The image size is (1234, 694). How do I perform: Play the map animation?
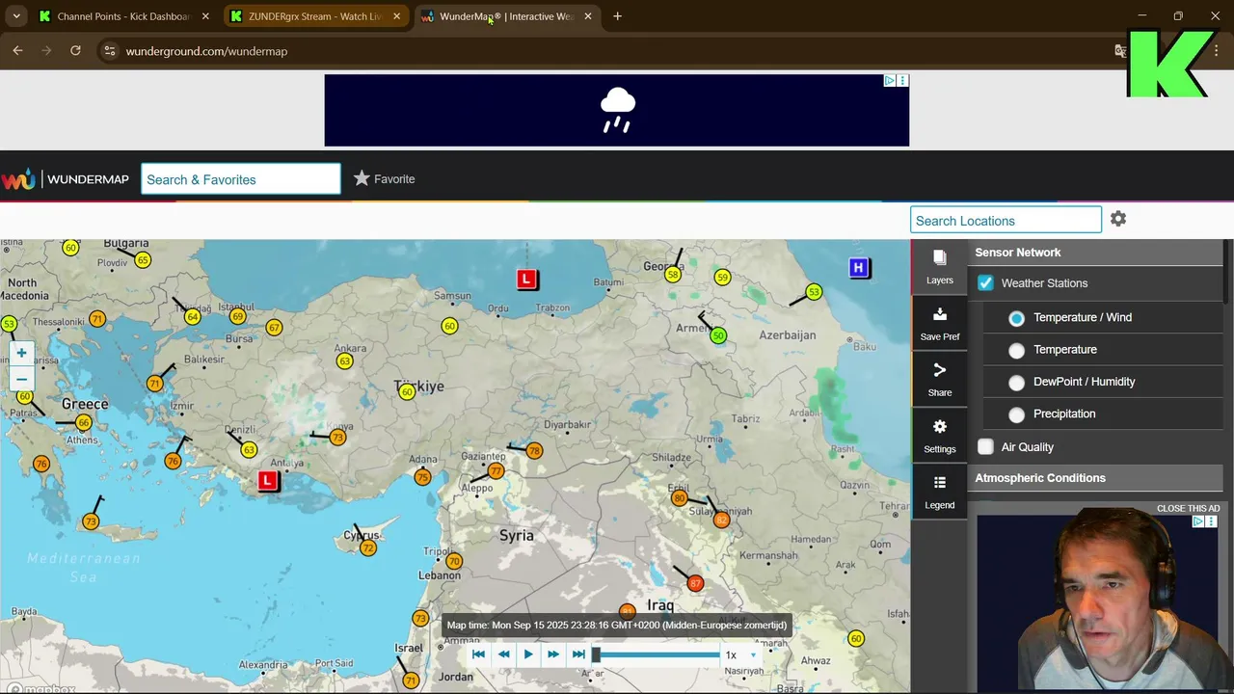tap(528, 654)
